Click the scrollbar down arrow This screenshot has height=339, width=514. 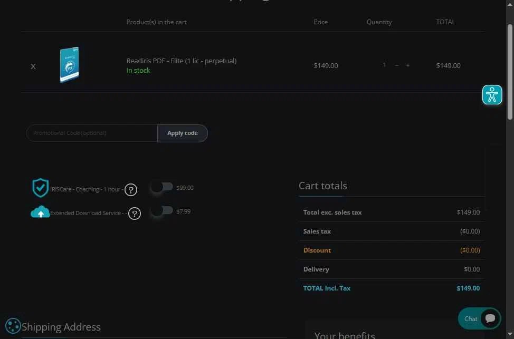510,335
